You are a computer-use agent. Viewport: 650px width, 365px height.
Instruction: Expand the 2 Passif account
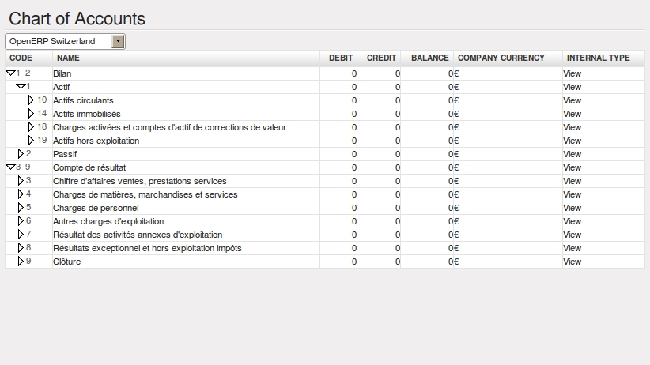pyautogui.click(x=21, y=154)
